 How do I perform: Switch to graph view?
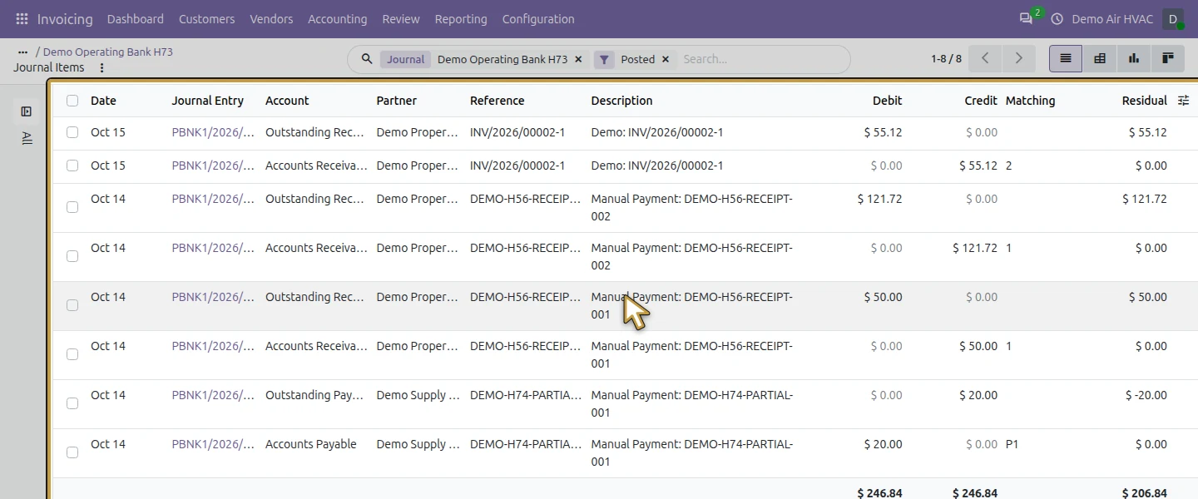1133,58
